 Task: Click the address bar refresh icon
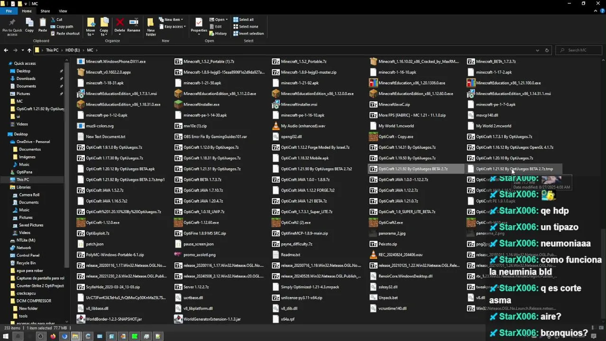(x=546, y=50)
